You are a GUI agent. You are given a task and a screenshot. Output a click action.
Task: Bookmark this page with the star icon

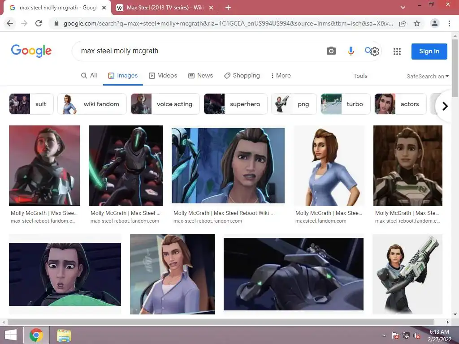click(x=417, y=23)
